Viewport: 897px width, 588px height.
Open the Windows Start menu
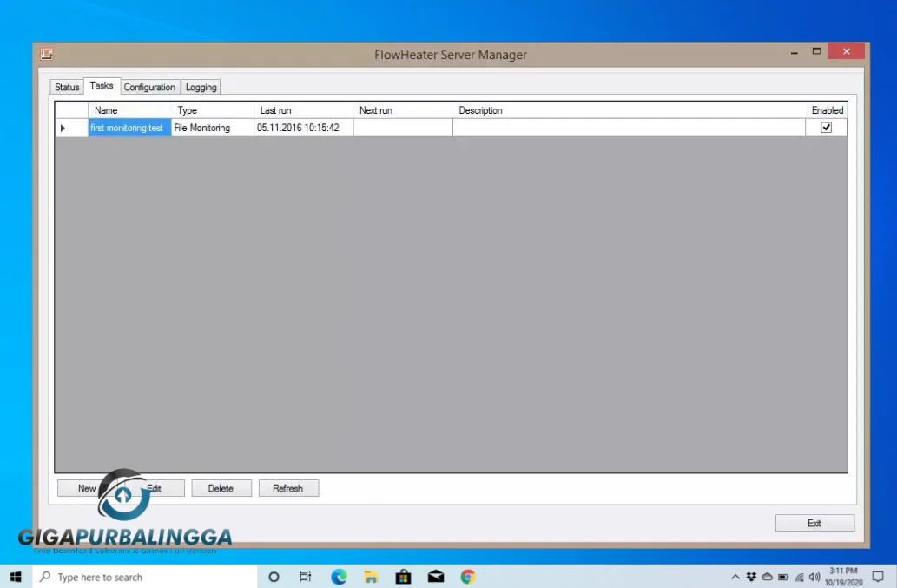pyautogui.click(x=16, y=577)
